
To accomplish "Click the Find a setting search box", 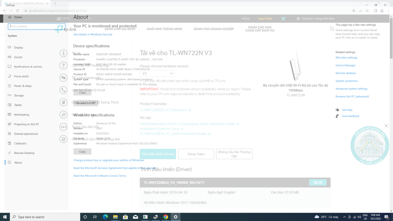I will tap(36, 26).
